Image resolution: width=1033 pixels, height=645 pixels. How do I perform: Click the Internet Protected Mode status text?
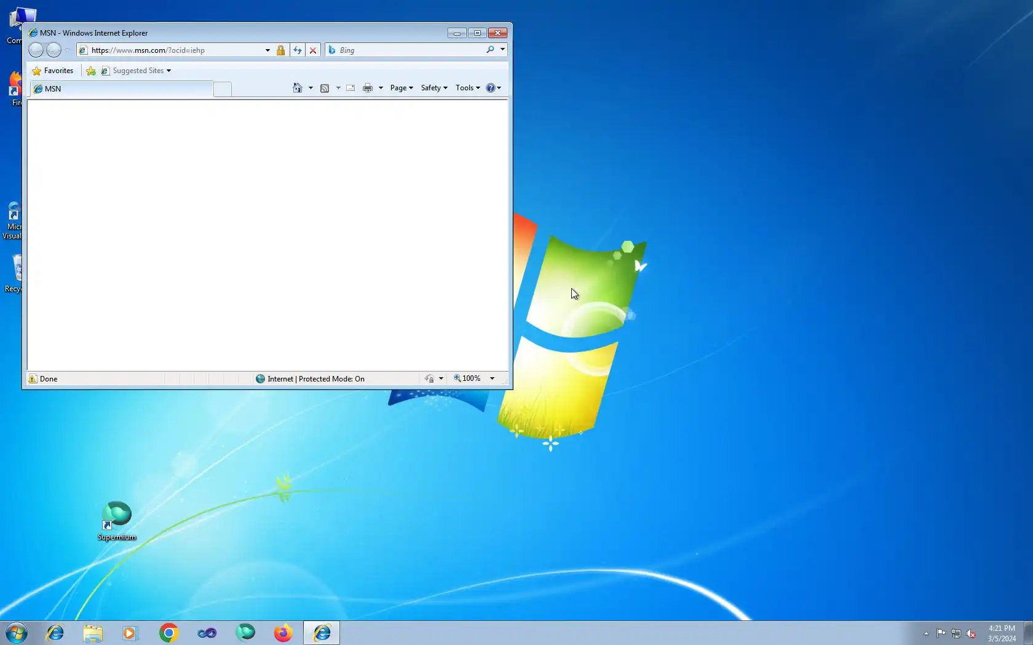[x=316, y=379]
